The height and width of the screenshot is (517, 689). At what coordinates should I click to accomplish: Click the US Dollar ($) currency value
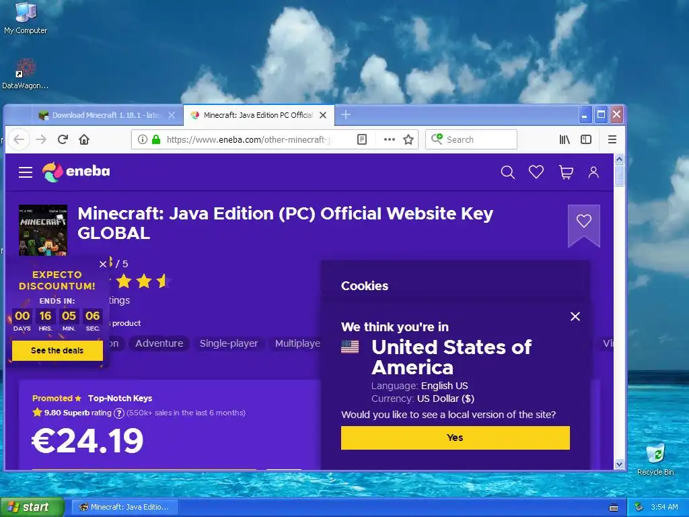point(445,399)
